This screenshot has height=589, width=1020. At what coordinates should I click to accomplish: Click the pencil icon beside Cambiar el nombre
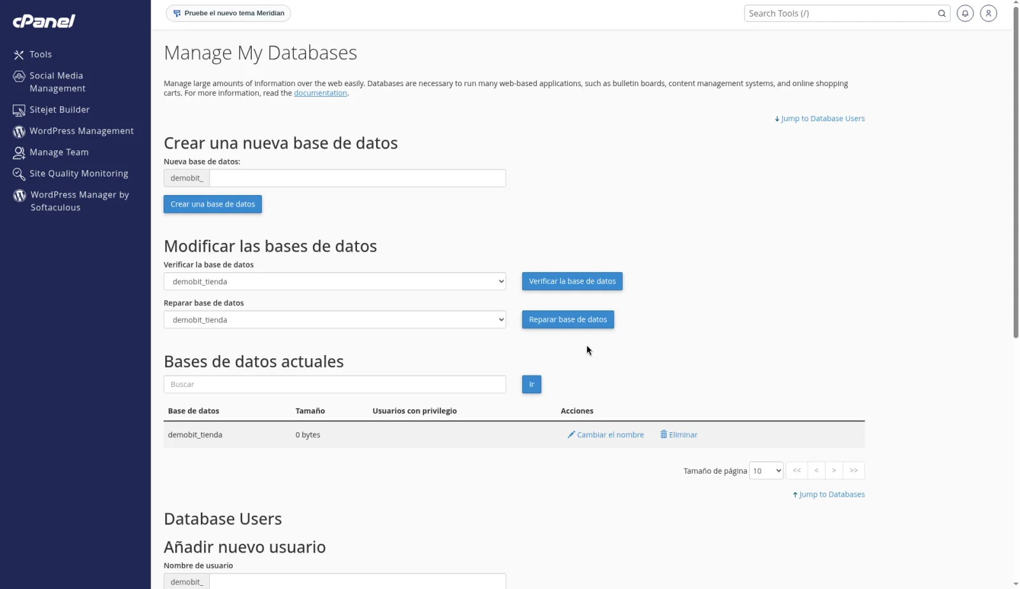coord(571,435)
